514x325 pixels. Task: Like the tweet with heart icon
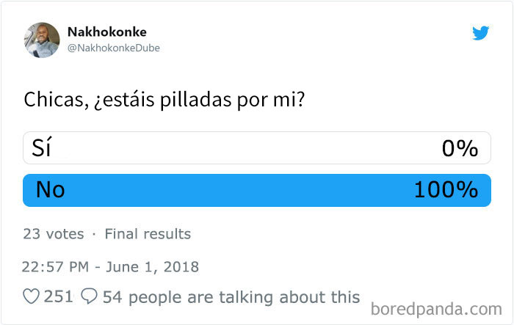(31, 296)
